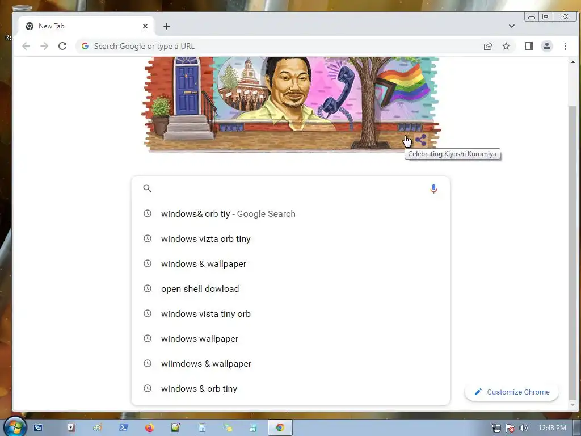Open Paint from the taskbar
This screenshot has height=436, width=581.
[x=98, y=428]
